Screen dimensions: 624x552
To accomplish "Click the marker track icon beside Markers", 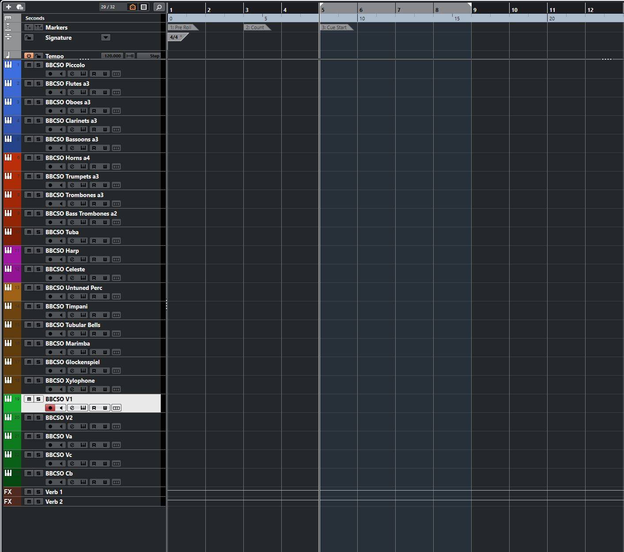I will point(8,27).
